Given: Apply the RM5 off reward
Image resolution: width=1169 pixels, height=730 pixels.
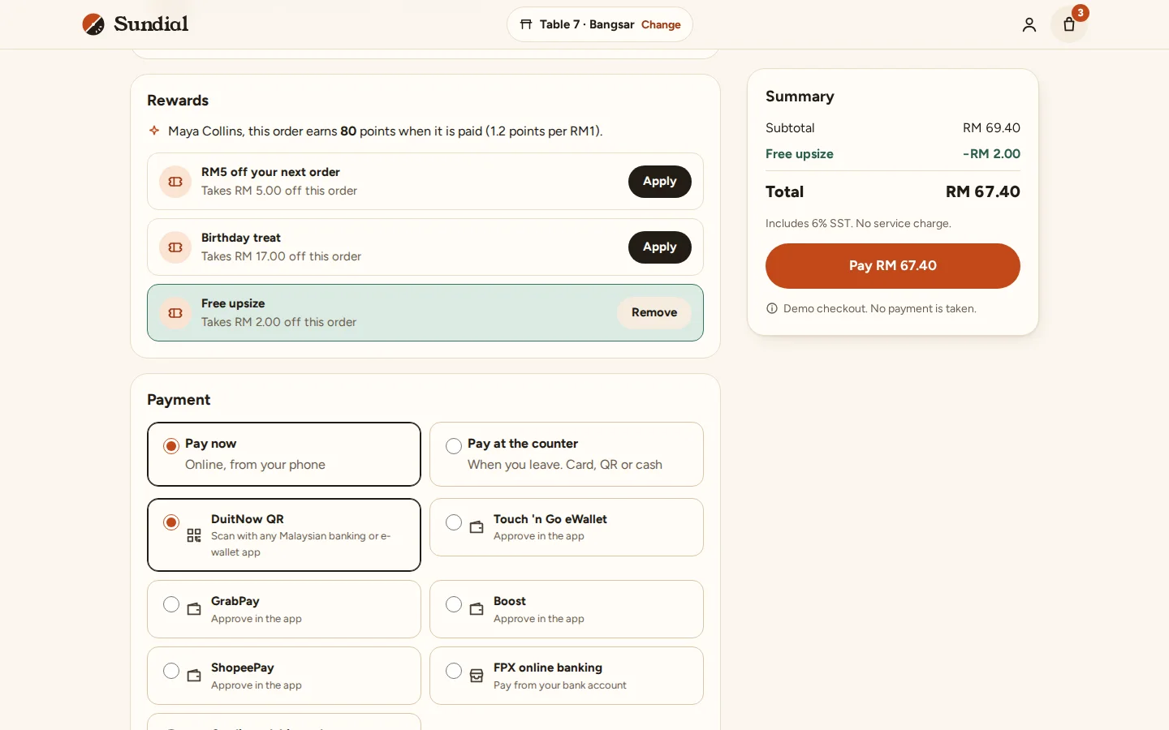Looking at the screenshot, I should [660, 182].
